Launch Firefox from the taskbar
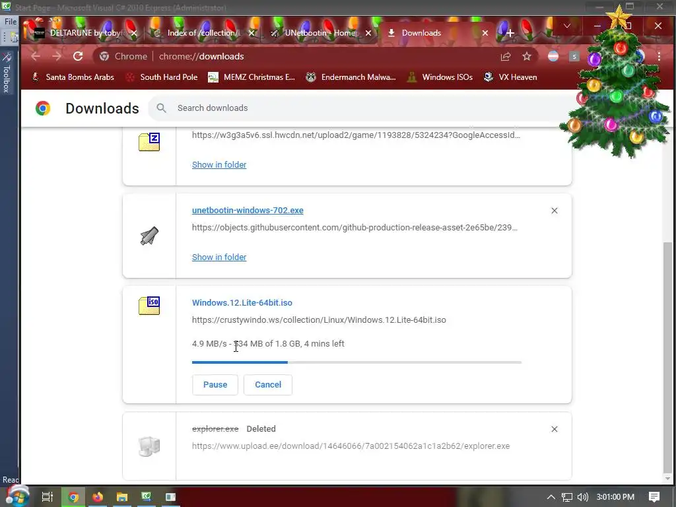Viewport: 676px width, 507px height. (x=98, y=497)
